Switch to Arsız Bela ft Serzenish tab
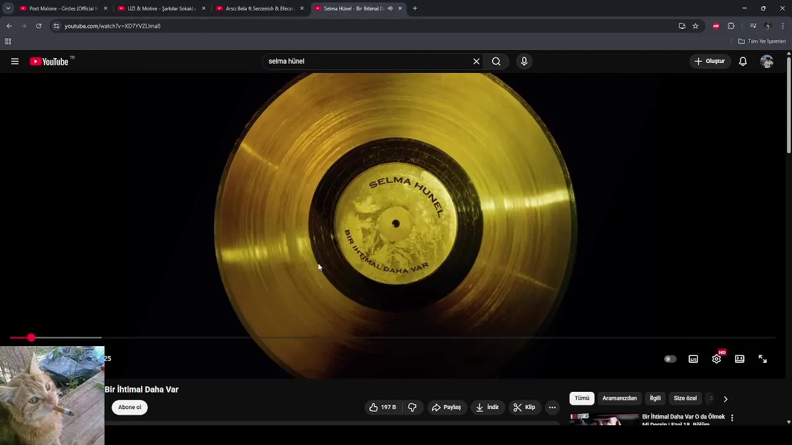 (259, 9)
